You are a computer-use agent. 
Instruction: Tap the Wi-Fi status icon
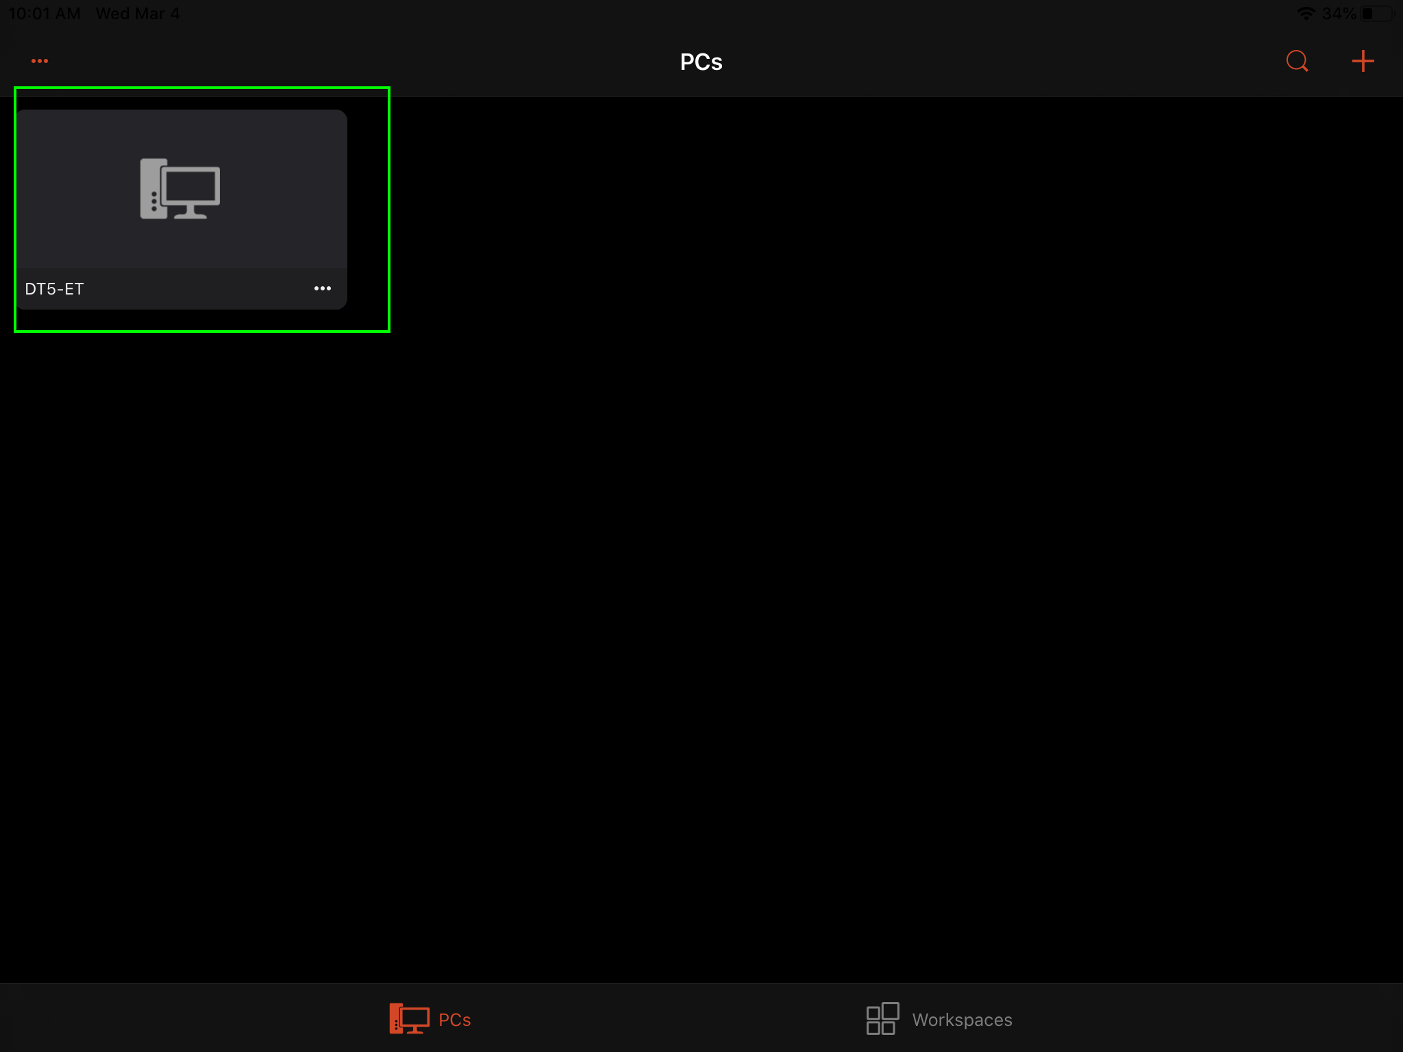tap(1306, 14)
